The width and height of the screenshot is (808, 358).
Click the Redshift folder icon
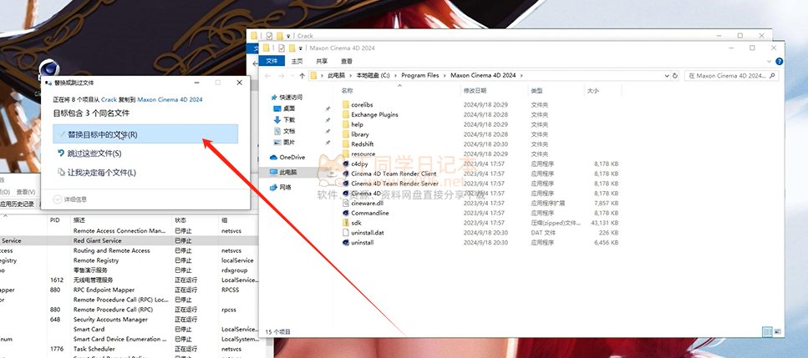click(x=346, y=144)
